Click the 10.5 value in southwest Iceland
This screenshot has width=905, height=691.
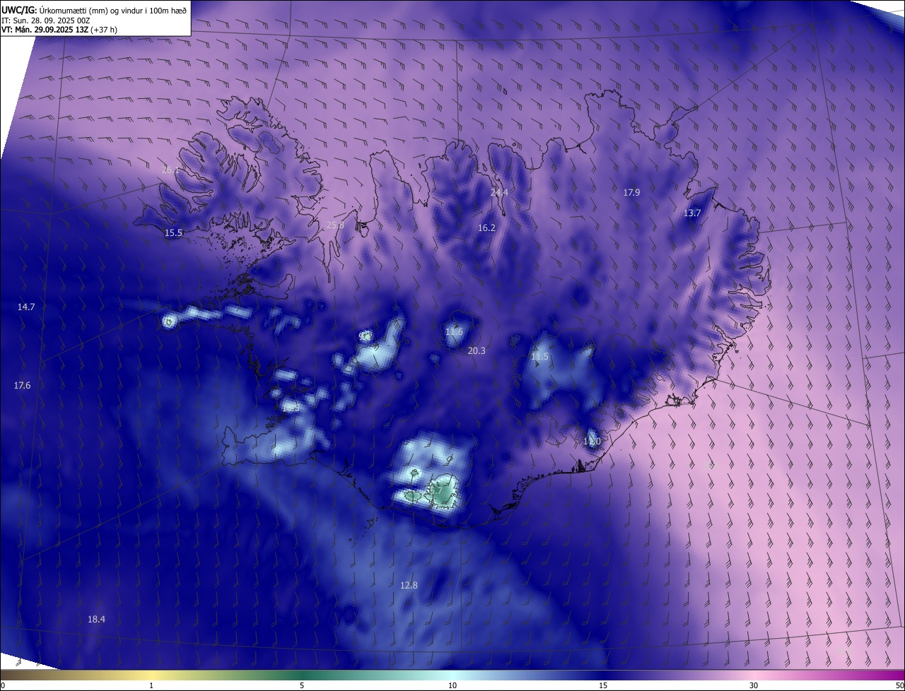click(x=291, y=408)
